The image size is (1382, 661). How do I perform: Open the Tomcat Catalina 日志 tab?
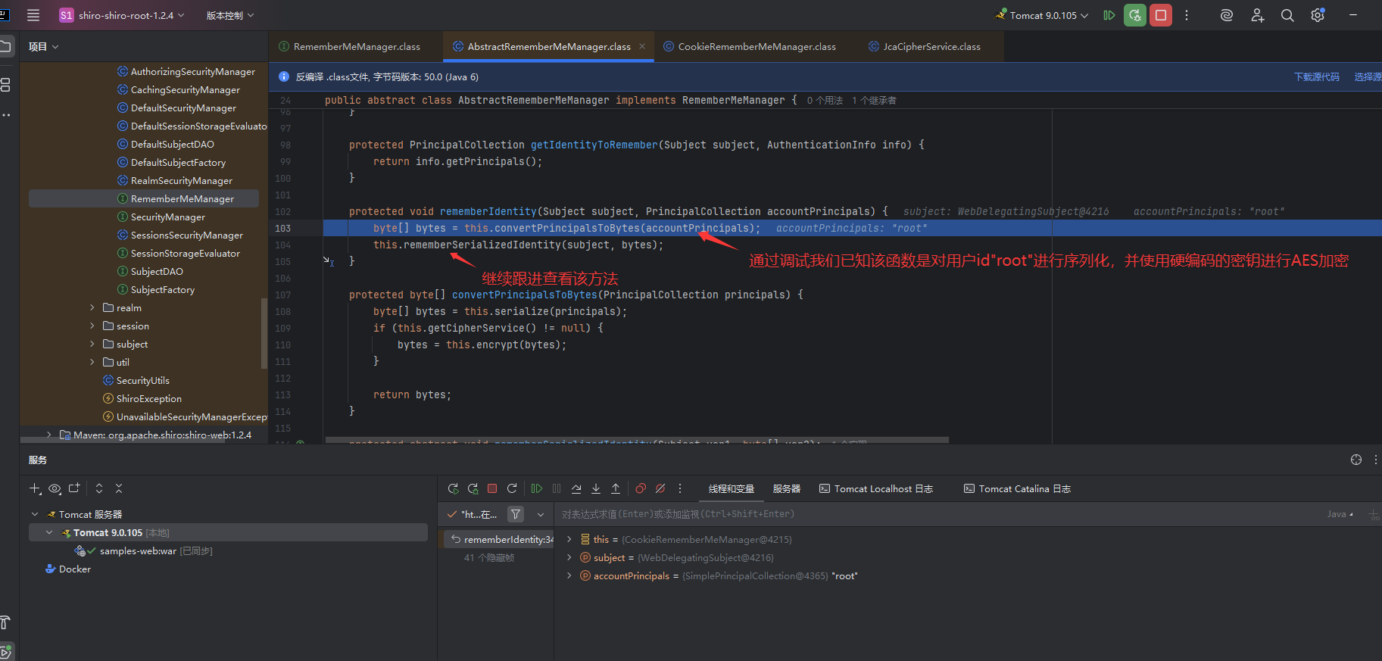(x=1017, y=489)
